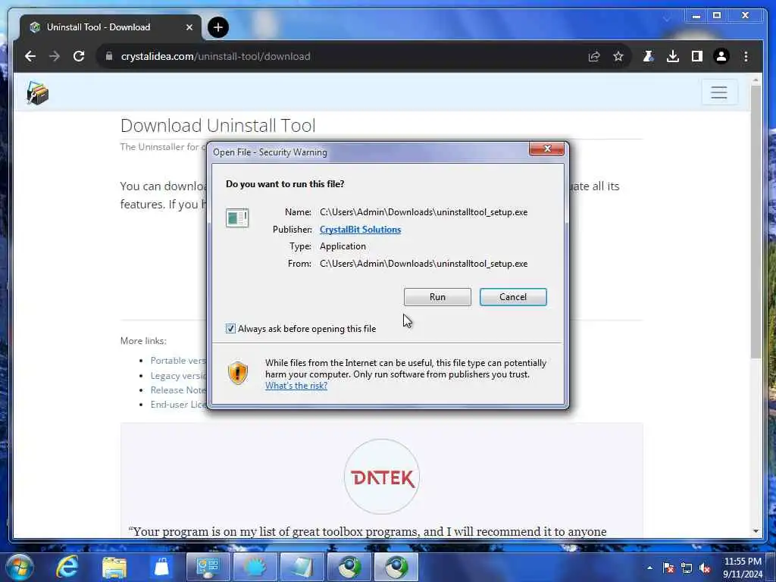Go back in browser history
The image size is (776, 582).
coord(30,56)
